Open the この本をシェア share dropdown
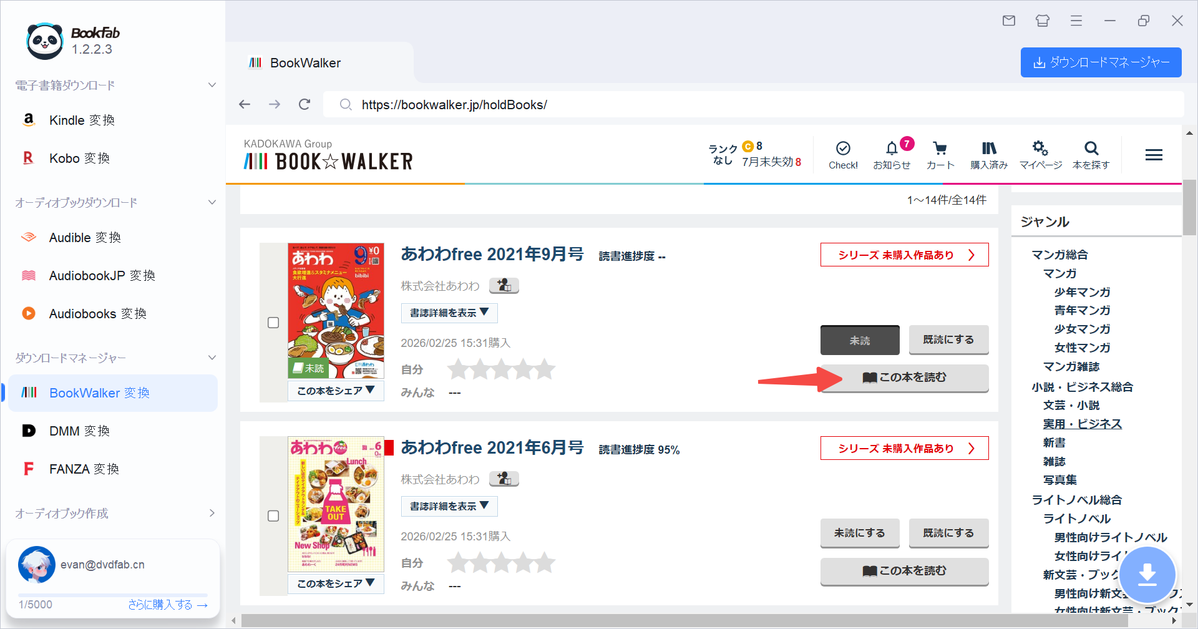Screen dimensions: 1198x629 click(x=336, y=390)
